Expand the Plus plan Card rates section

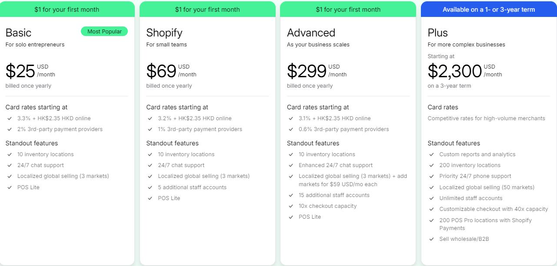point(443,107)
